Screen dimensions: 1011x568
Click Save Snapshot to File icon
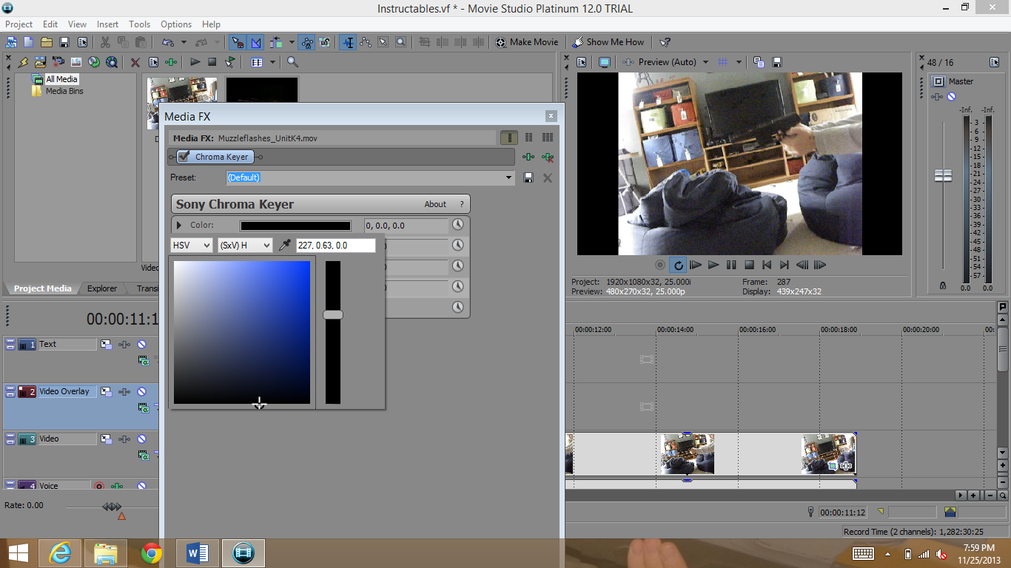[x=777, y=62]
